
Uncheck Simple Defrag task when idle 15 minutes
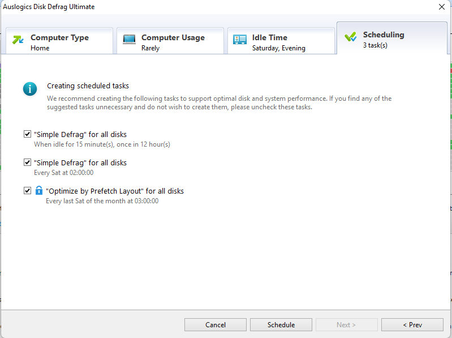27,134
